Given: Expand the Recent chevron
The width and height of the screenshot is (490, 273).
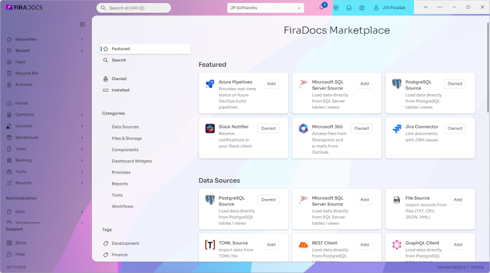Looking at the screenshot, I should [x=82, y=51].
